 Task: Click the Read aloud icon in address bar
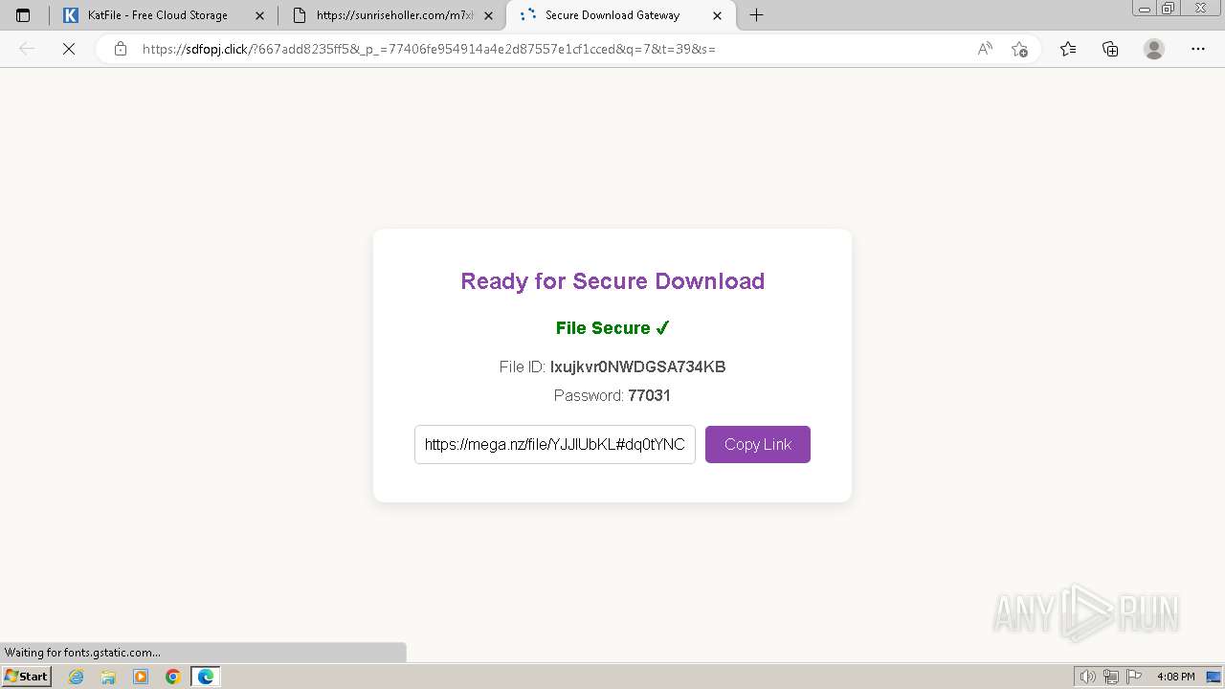[x=985, y=49]
